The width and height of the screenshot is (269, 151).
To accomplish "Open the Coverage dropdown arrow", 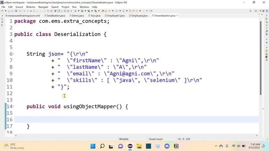I will coord(92,11).
